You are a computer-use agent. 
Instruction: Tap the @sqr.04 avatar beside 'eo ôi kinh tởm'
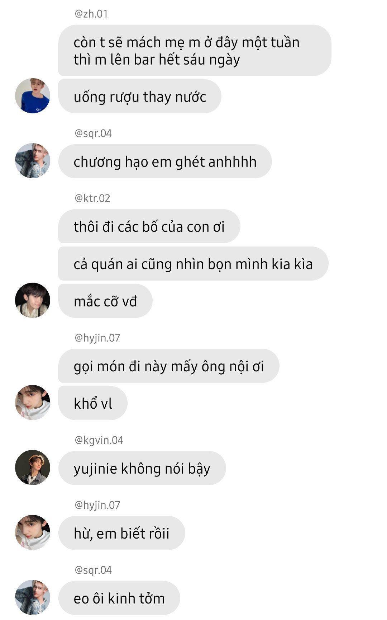click(x=33, y=597)
